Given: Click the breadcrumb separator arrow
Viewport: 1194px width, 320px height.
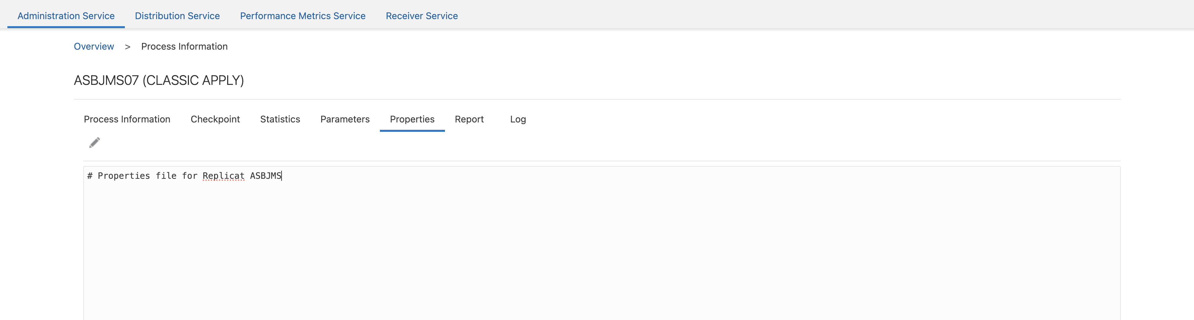Looking at the screenshot, I should click(128, 47).
